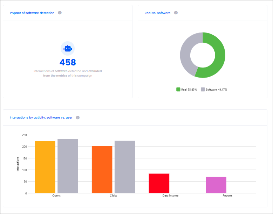Click the gray software Opens bar
Screen dimensions: 273x214
click(x=68, y=166)
